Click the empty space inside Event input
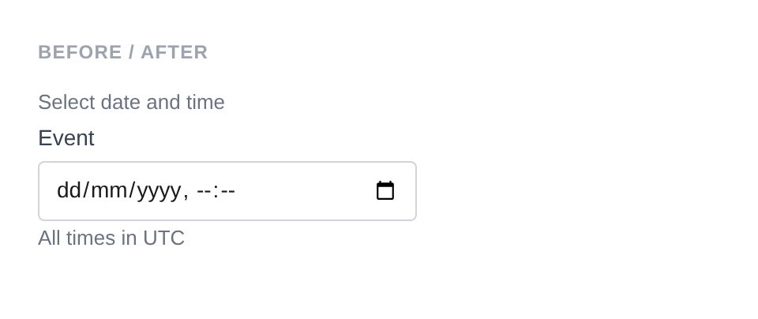 304,191
